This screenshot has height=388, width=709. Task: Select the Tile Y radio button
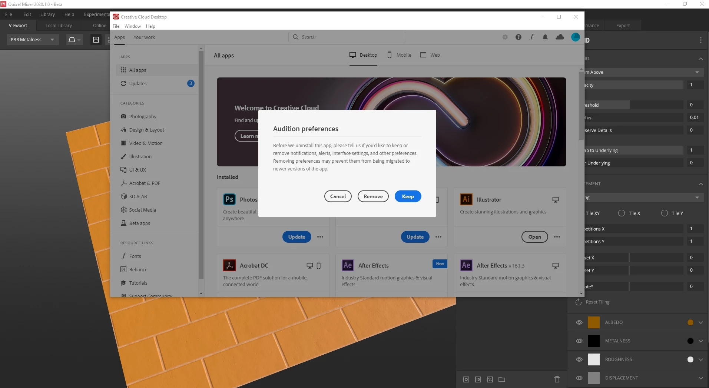tap(665, 213)
